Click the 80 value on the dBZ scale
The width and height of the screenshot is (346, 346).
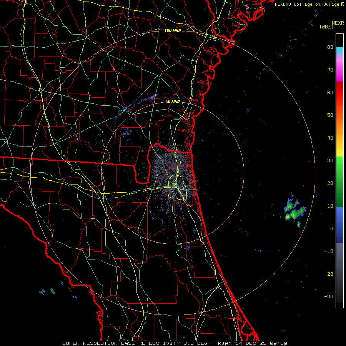coord(330,47)
